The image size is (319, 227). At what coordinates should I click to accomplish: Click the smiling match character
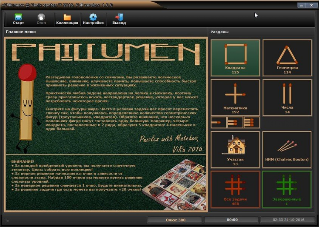(x=26, y=108)
